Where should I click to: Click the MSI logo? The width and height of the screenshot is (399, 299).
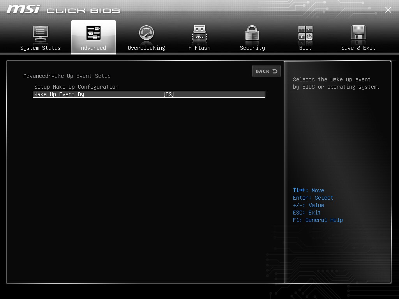tap(23, 9)
